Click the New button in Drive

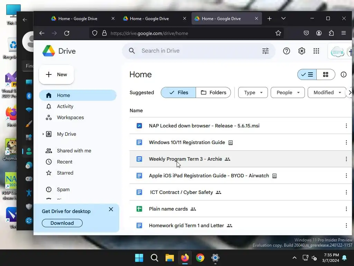click(x=56, y=74)
